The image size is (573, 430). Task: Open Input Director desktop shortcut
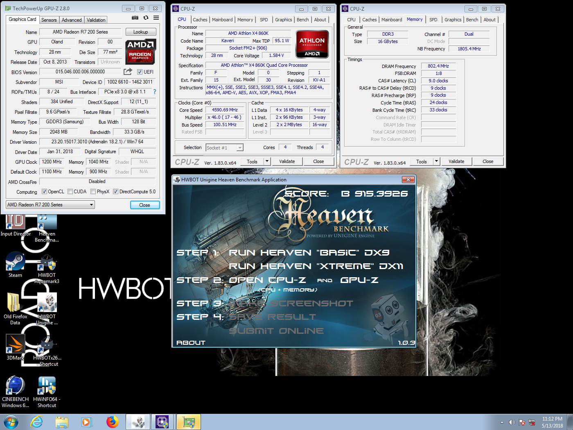(x=16, y=225)
